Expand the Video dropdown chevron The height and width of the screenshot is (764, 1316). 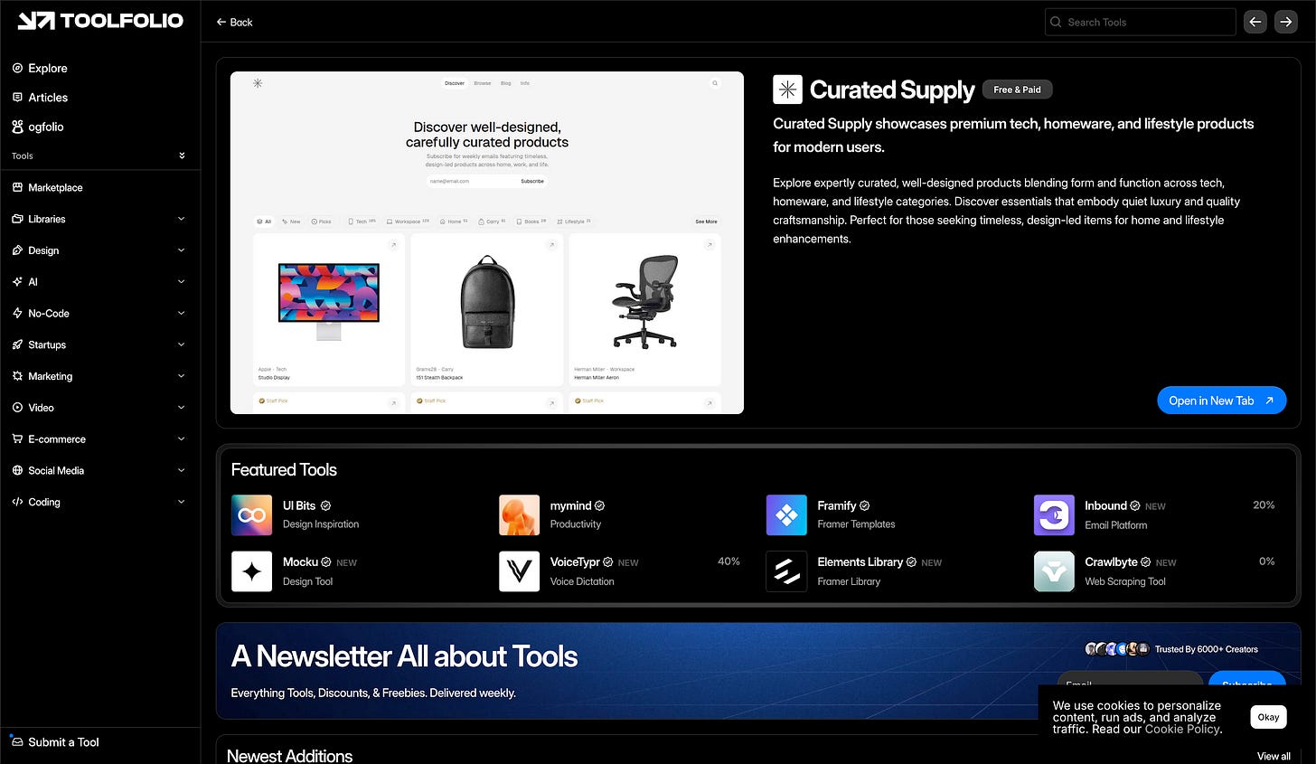pos(181,408)
